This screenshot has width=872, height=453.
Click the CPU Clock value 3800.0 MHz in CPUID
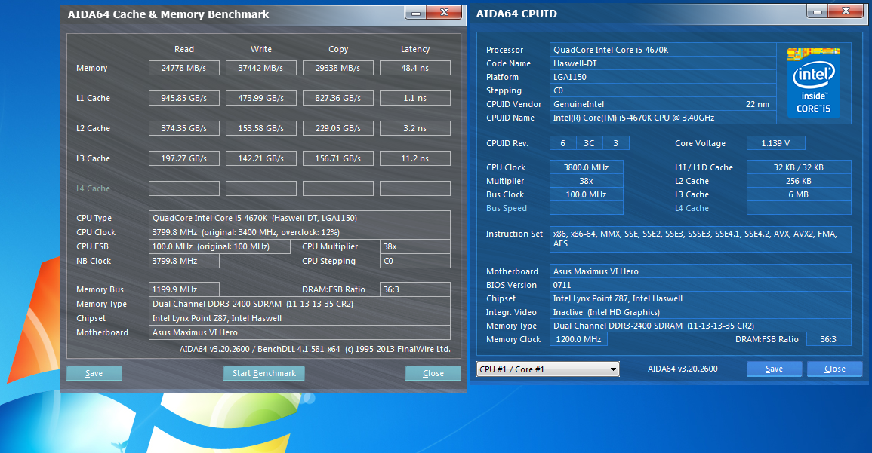tap(586, 167)
